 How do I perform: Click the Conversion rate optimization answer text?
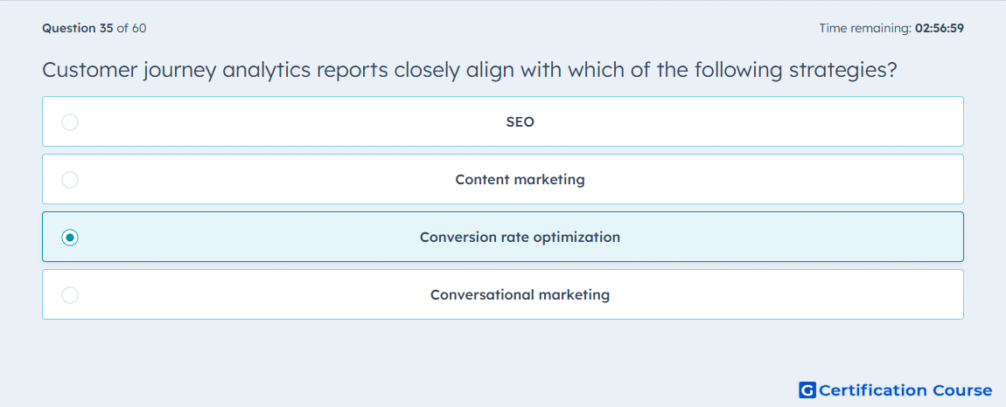520,238
